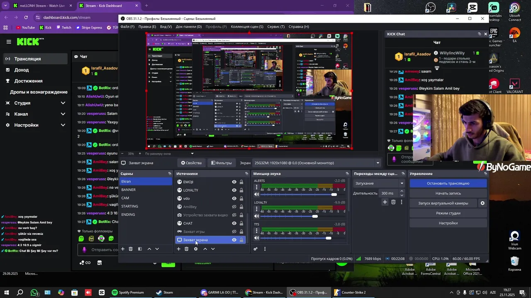
Task: Add a scene transition with plus icon
Action: [385, 202]
